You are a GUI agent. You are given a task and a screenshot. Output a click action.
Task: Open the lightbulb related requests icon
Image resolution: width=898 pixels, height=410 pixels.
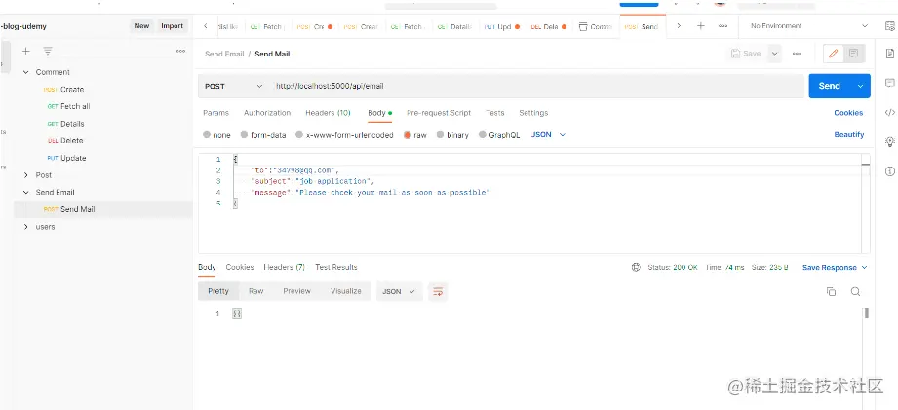pos(890,141)
